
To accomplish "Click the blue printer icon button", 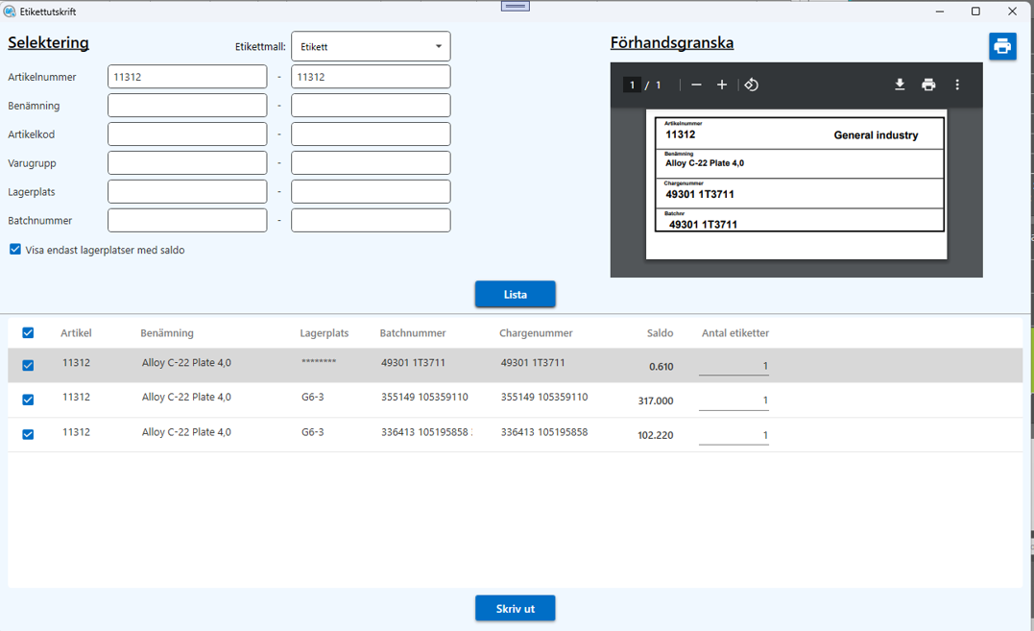I will pos(1002,46).
